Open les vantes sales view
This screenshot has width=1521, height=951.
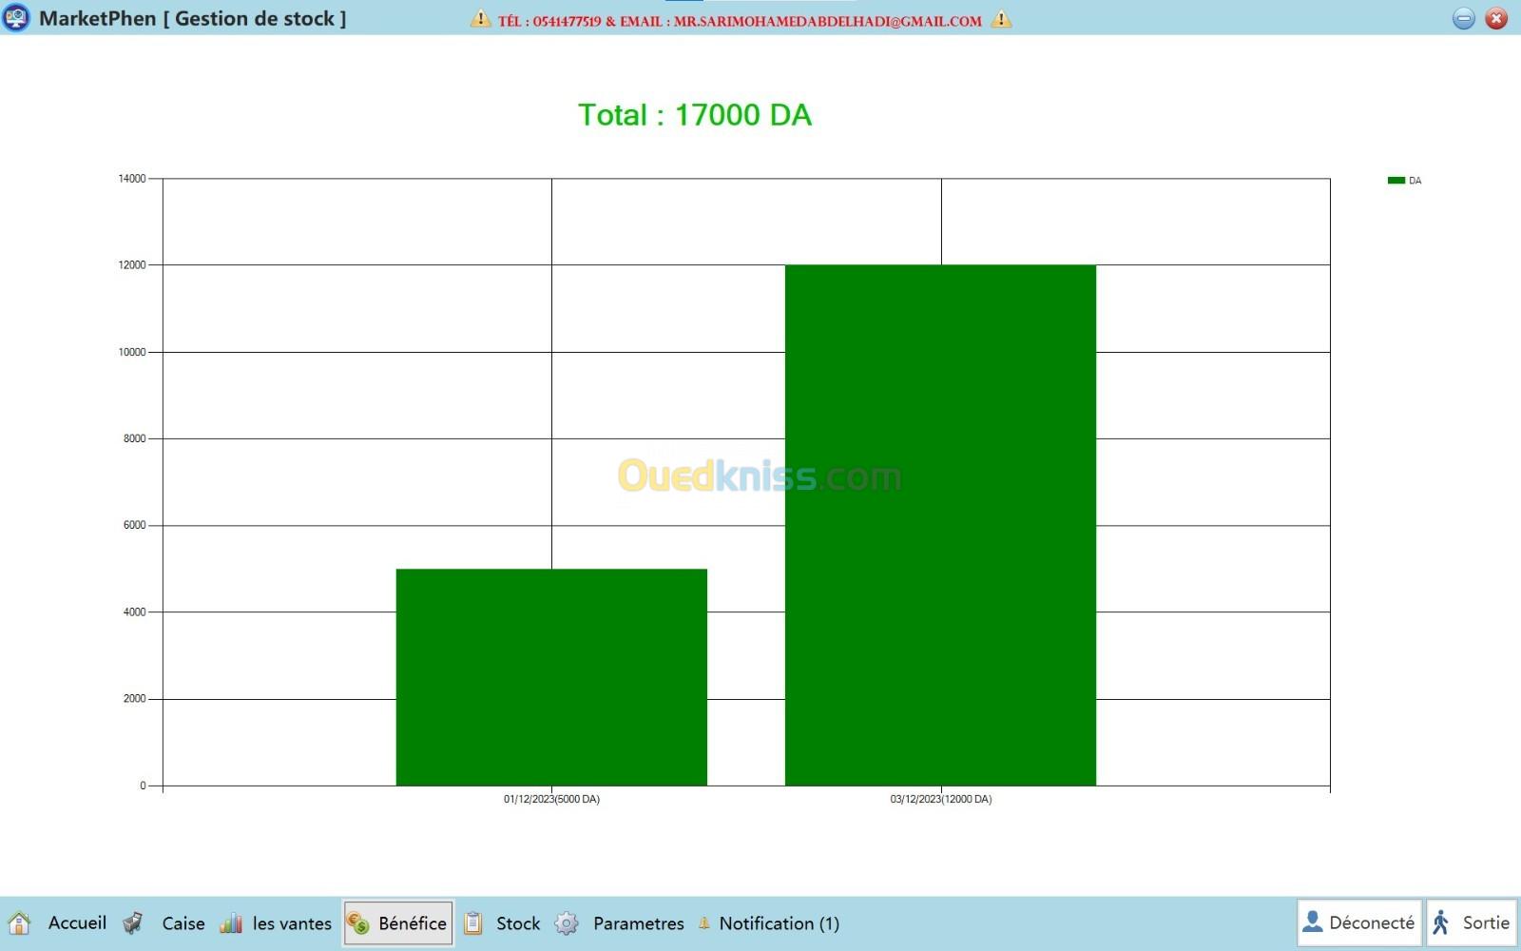click(x=292, y=923)
